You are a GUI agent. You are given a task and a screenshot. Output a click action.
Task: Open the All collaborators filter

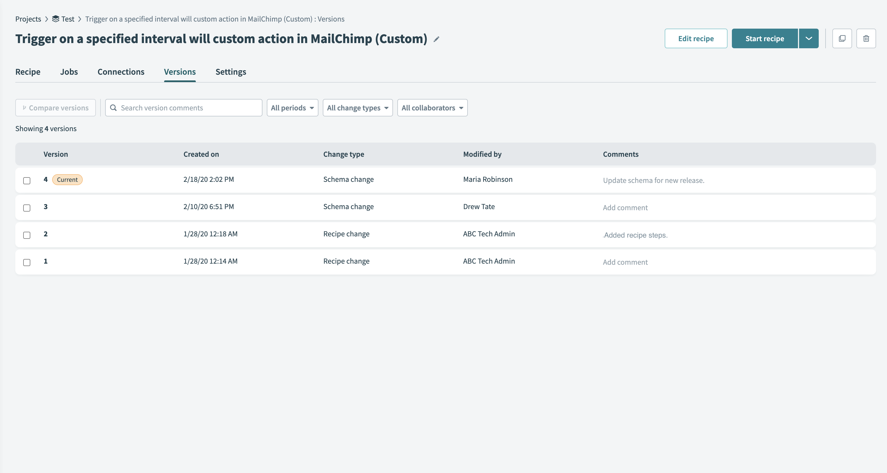point(432,108)
